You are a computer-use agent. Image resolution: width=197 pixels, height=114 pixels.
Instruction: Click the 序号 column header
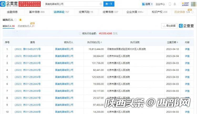tap(7, 42)
